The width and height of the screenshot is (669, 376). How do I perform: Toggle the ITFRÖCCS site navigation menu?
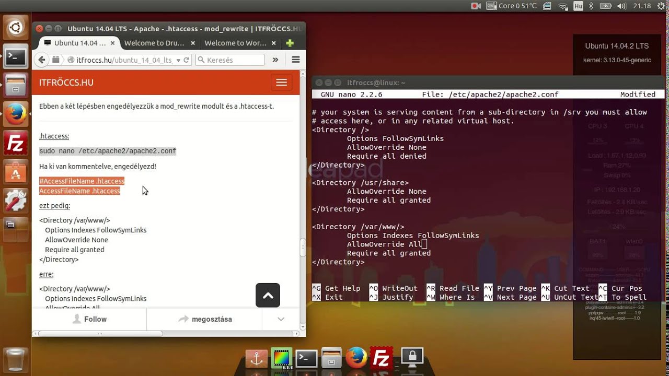281,83
